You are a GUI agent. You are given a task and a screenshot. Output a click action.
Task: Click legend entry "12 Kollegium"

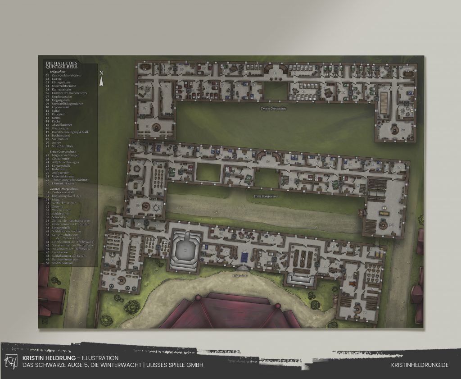point(55,114)
